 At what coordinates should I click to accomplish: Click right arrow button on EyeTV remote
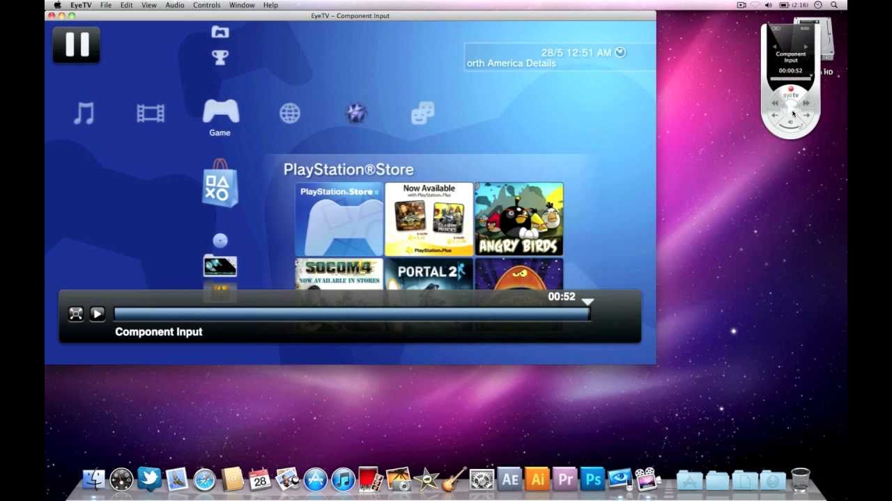pyautogui.click(x=806, y=116)
